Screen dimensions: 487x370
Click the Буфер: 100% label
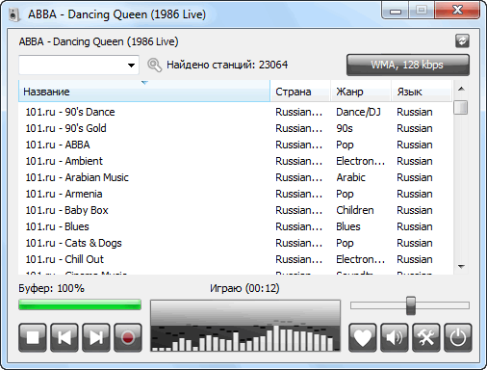(51, 288)
